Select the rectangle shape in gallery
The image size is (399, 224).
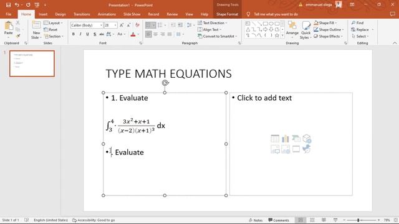pyautogui.click(x=266, y=24)
